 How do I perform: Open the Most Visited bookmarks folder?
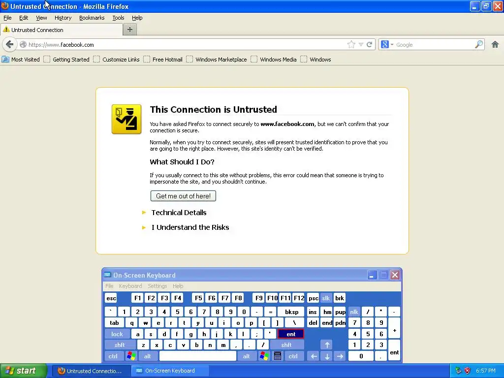[21, 60]
